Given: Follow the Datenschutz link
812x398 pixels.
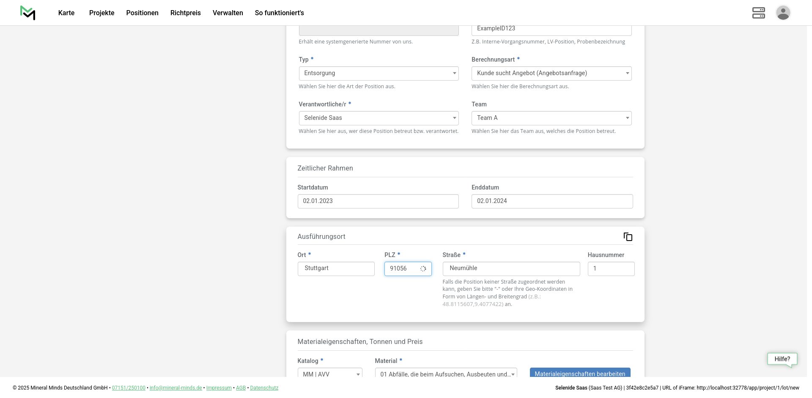Looking at the screenshot, I should 264,388.
